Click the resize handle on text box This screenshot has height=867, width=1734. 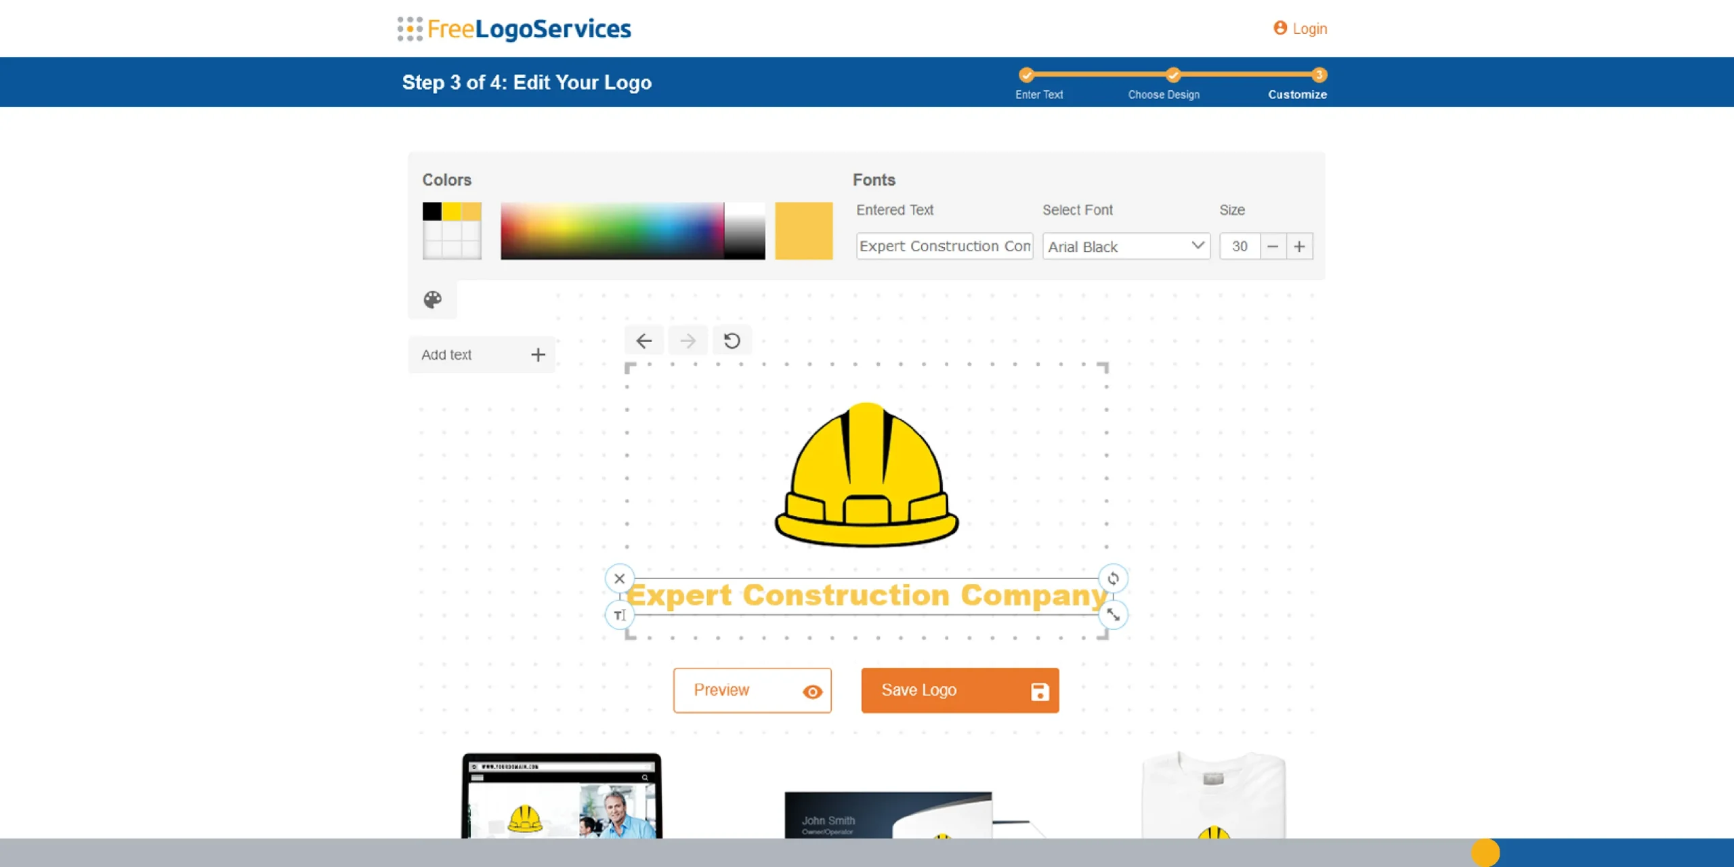[1113, 615]
